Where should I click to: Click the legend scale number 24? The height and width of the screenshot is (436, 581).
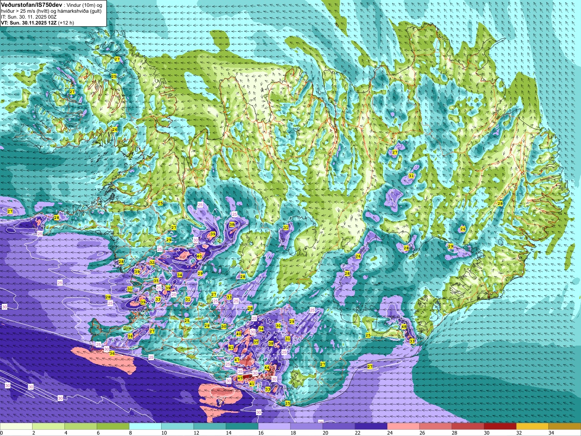[x=389, y=433]
